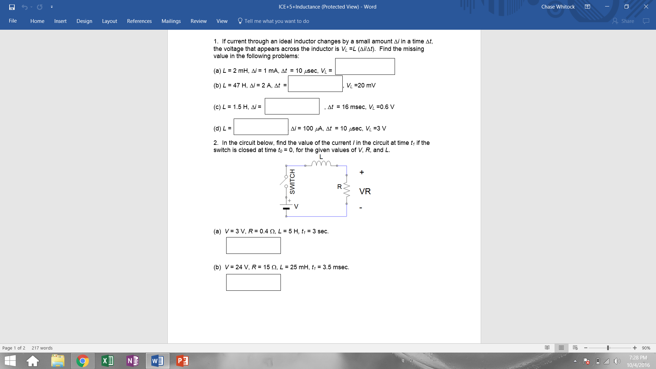The height and width of the screenshot is (369, 656).
Task: Open the Undo history dropdown arrow
Action: click(31, 6)
